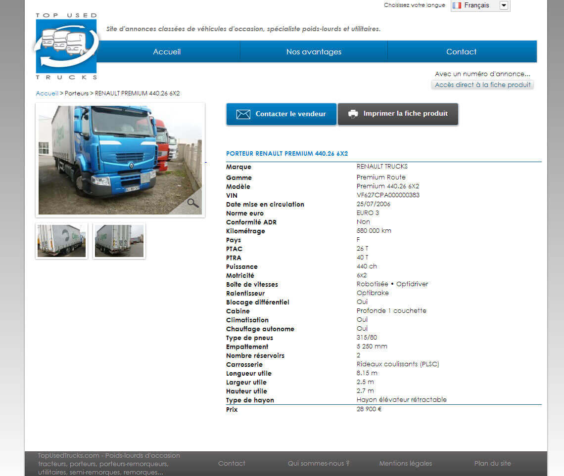
Task: Click the 315/80 tyre type value
Action: (x=367, y=337)
